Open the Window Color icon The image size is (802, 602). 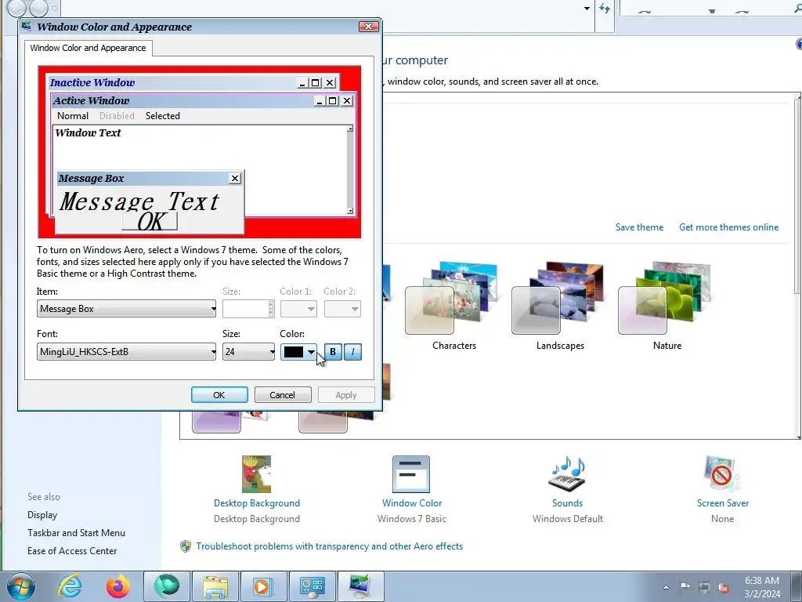coord(411,474)
